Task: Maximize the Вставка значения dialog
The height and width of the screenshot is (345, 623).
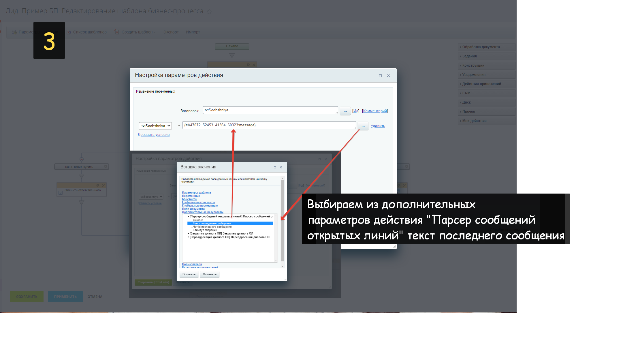Action: [275, 167]
